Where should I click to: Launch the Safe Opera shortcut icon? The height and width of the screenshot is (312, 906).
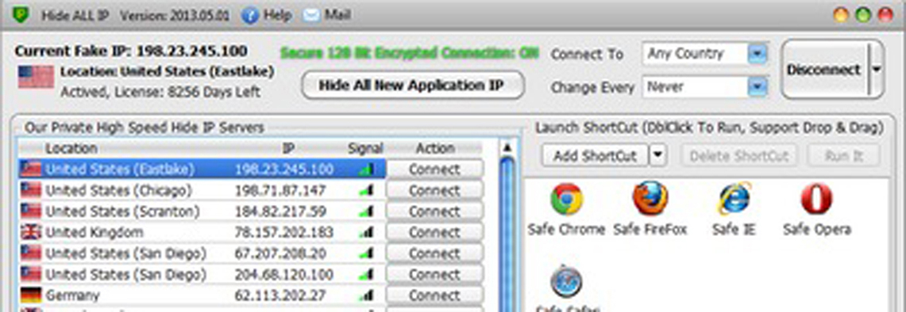(816, 200)
